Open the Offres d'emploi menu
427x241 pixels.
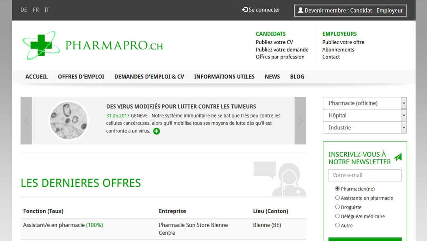81,77
